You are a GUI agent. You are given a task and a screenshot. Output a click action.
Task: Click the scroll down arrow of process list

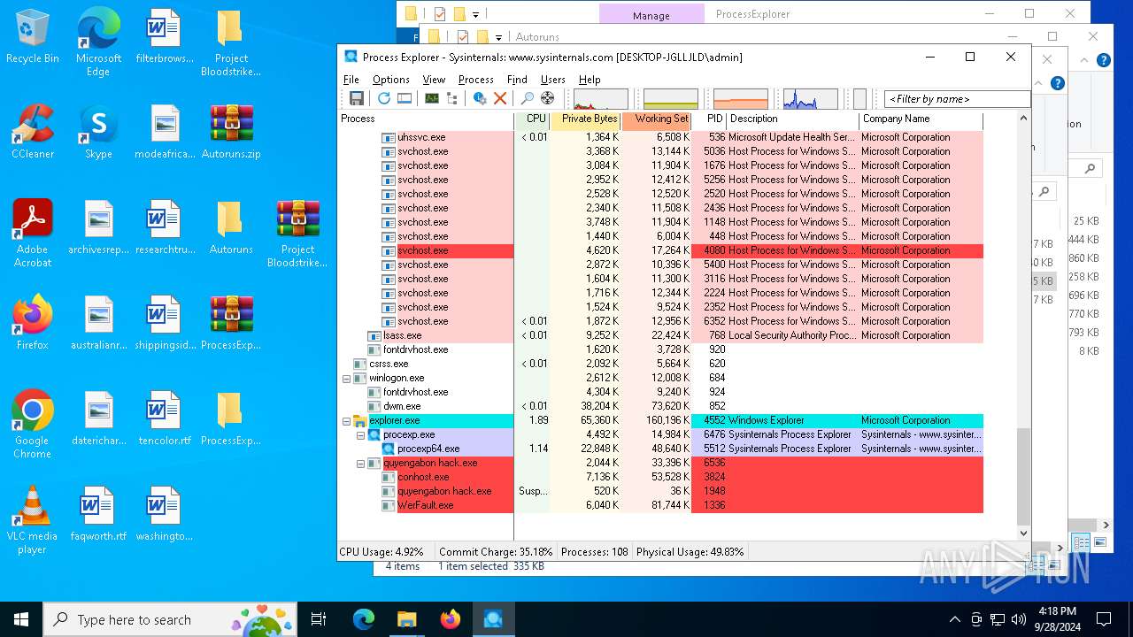tap(1024, 533)
